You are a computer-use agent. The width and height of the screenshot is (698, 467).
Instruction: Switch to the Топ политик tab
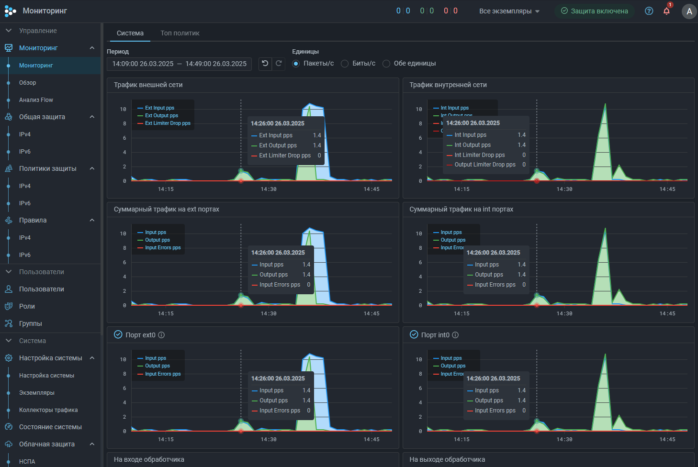(x=180, y=33)
